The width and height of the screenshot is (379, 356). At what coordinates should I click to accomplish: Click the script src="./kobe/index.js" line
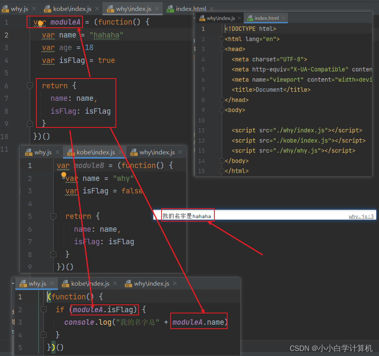298,140
